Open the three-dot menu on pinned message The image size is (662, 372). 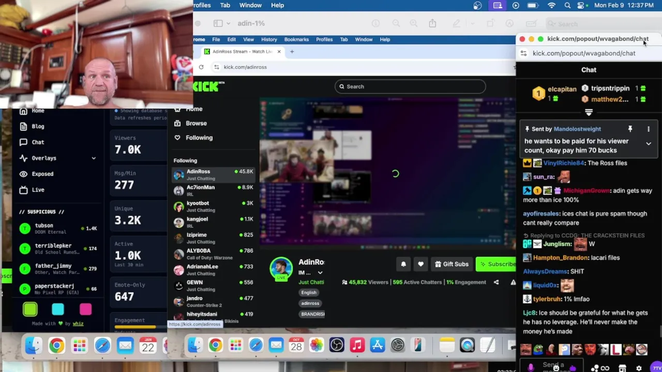pyautogui.click(x=649, y=129)
